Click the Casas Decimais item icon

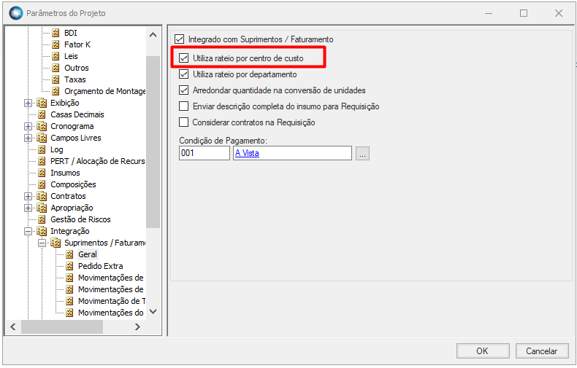[x=42, y=114]
